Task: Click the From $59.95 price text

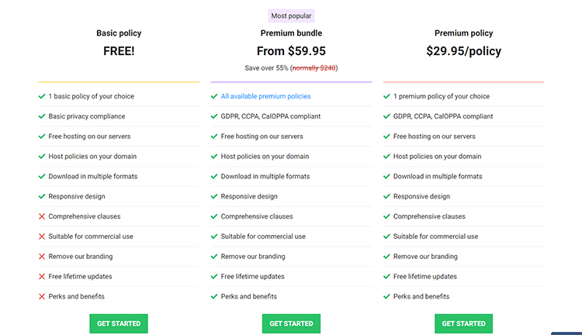Action: [x=291, y=51]
